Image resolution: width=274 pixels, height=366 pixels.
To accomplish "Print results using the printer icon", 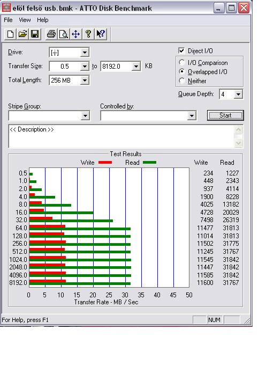I will [51, 34].
